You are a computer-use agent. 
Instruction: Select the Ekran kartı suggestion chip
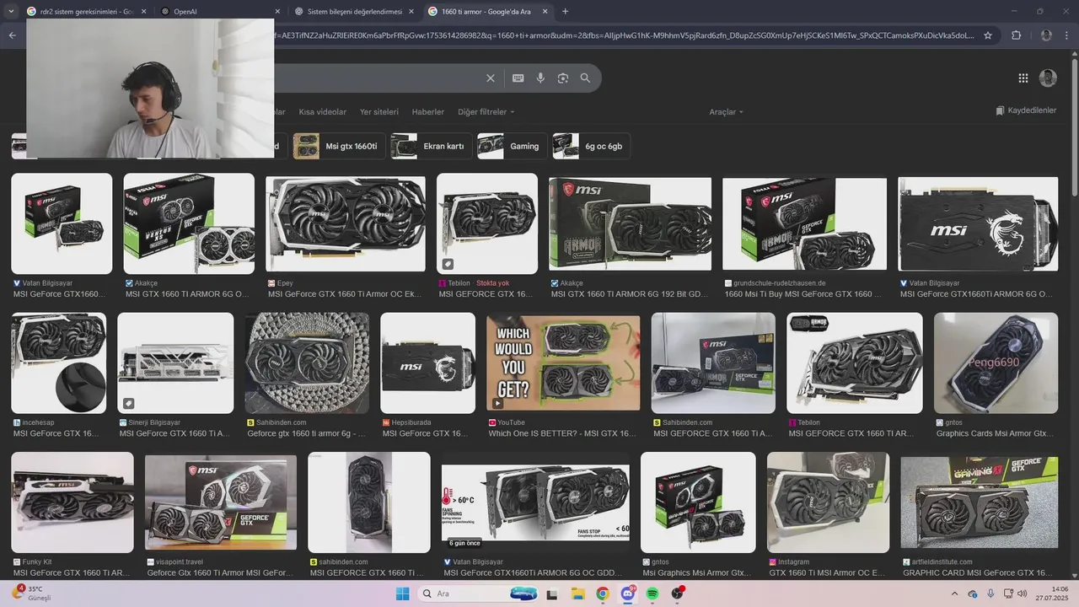pos(431,146)
